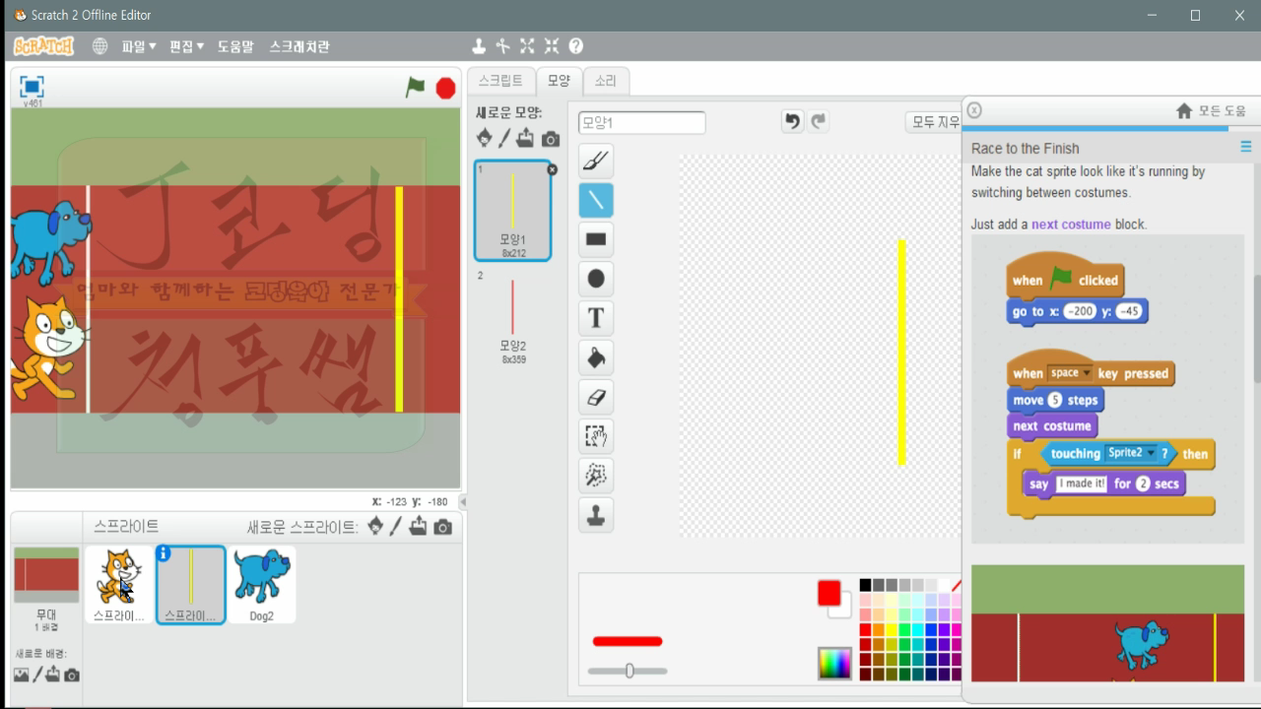Image resolution: width=1261 pixels, height=709 pixels.
Task: Create new sprite from camera
Action: pyautogui.click(x=443, y=527)
